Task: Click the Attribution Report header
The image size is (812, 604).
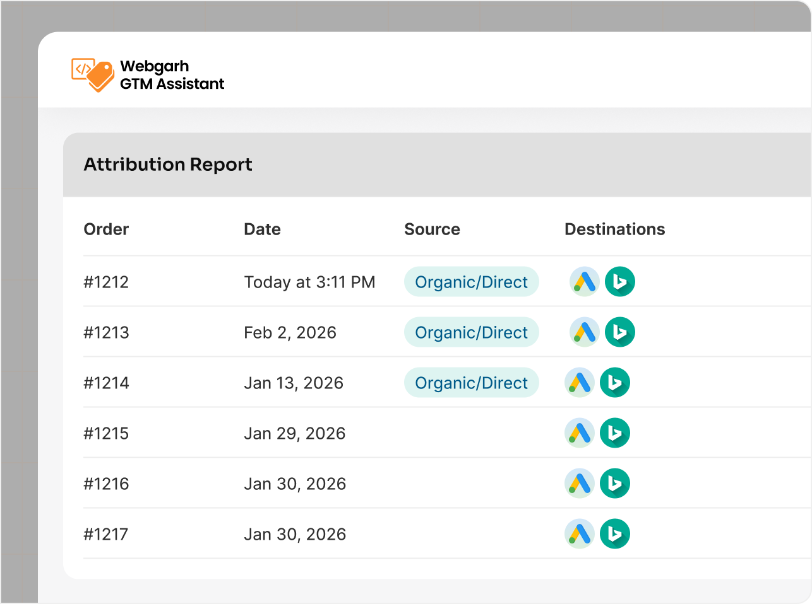Action: point(167,165)
